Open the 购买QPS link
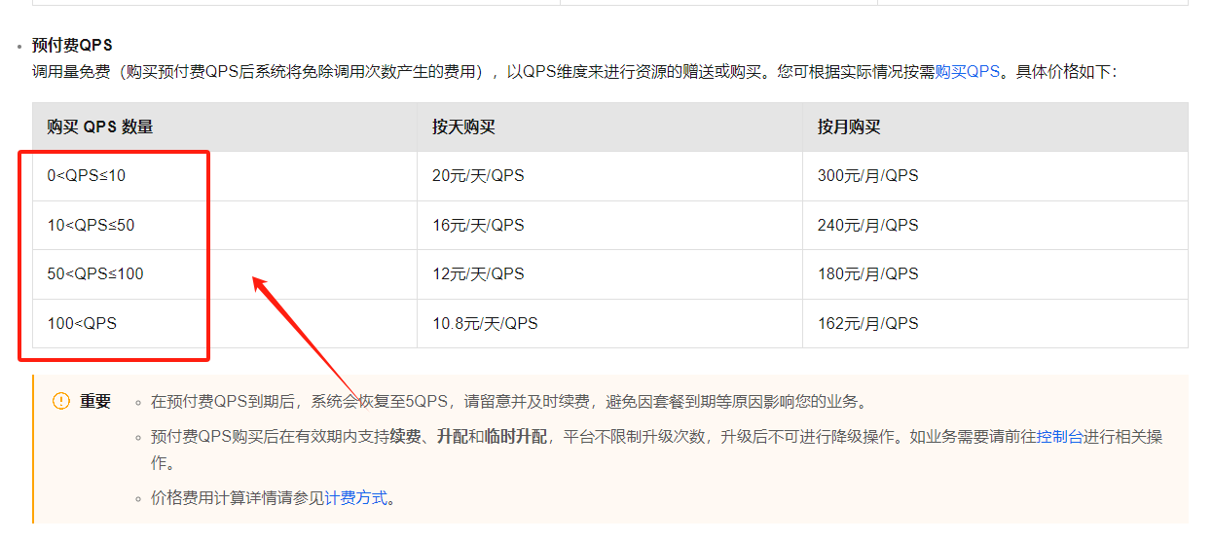The width and height of the screenshot is (1213, 542). (x=967, y=71)
